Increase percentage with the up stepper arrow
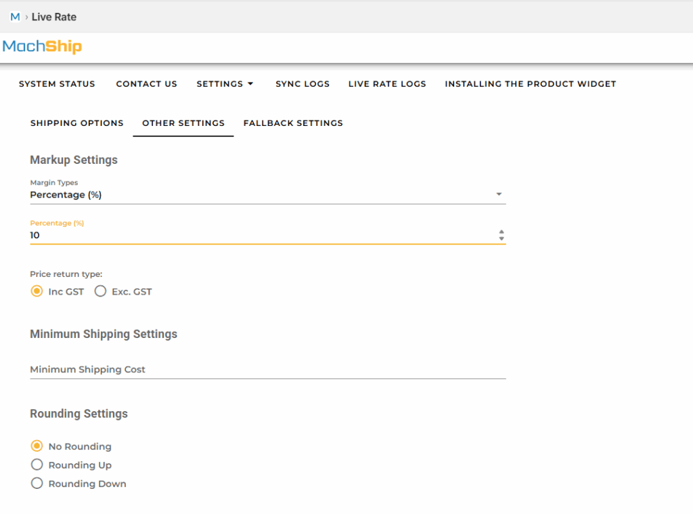 coord(501,232)
